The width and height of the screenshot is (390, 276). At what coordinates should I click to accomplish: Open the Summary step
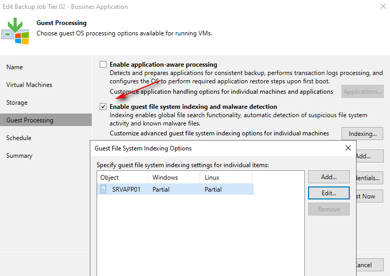tap(19, 156)
